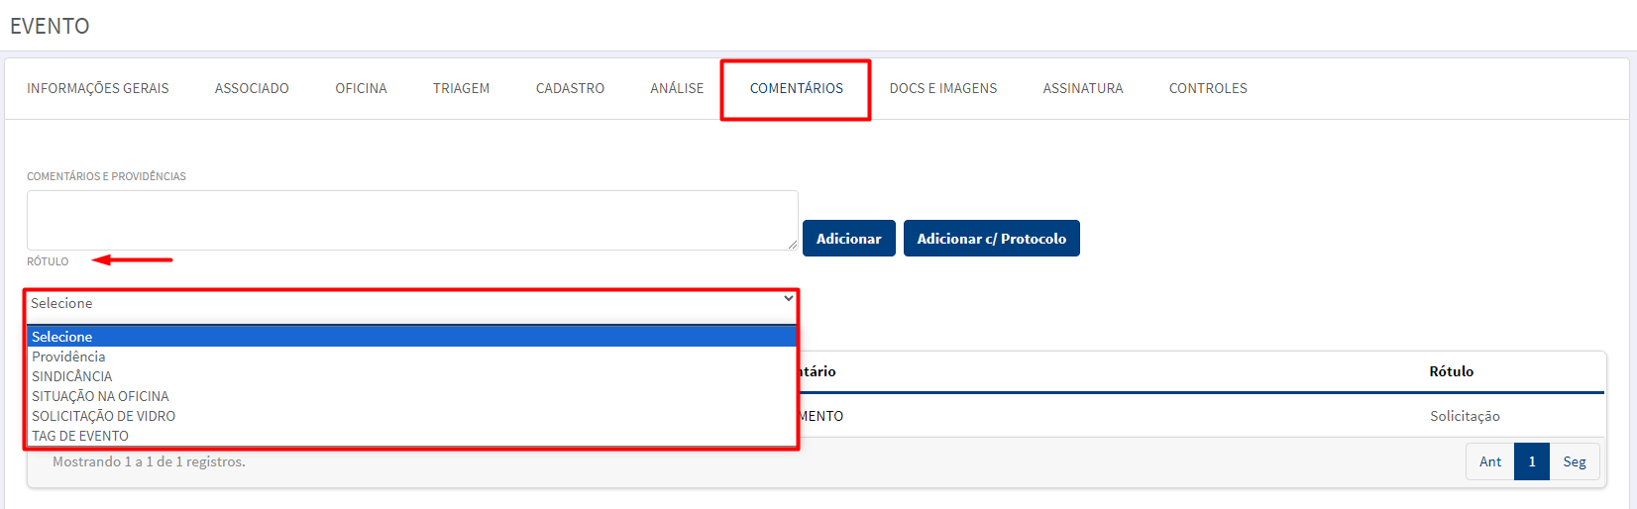Screen dimensions: 1637x509
Task: Choose Providência from the Rótulo list
Action: pyautogui.click(x=412, y=356)
